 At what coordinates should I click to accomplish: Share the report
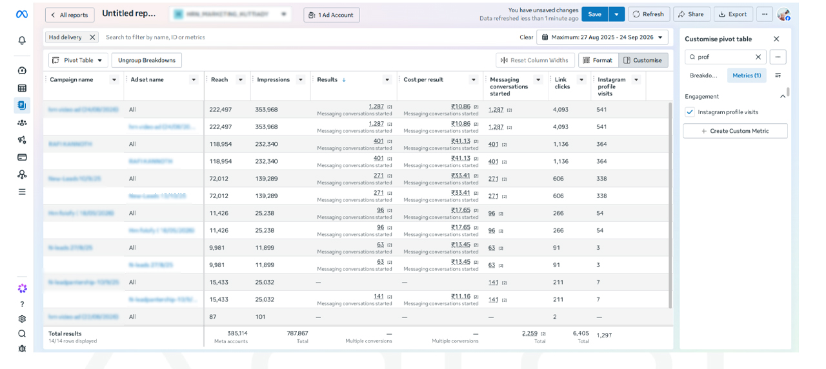tap(692, 14)
